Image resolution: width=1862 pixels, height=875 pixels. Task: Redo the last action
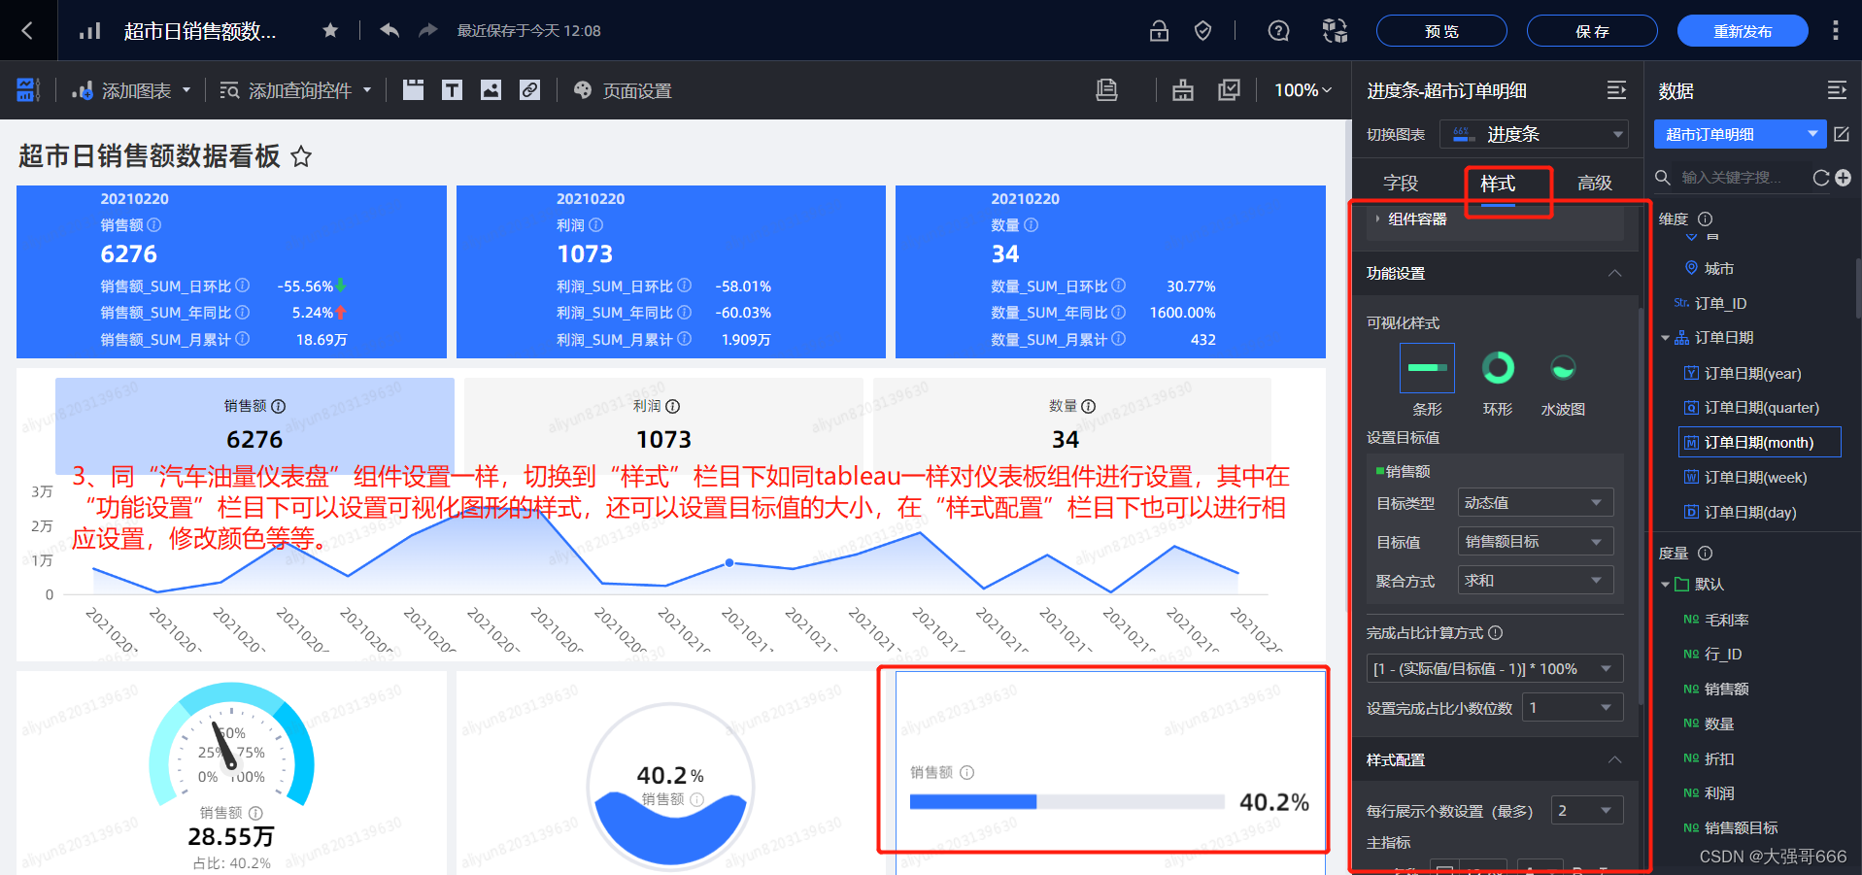click(428, 31)
